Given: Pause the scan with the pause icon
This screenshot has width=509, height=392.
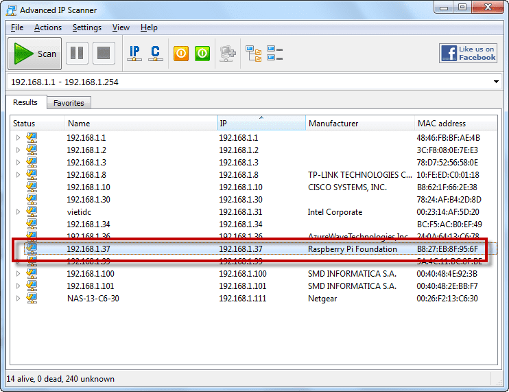Looking at the screenshot, I should coord(77,54).
